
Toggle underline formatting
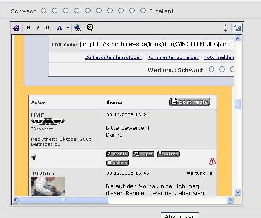click(x=48, y=28)
